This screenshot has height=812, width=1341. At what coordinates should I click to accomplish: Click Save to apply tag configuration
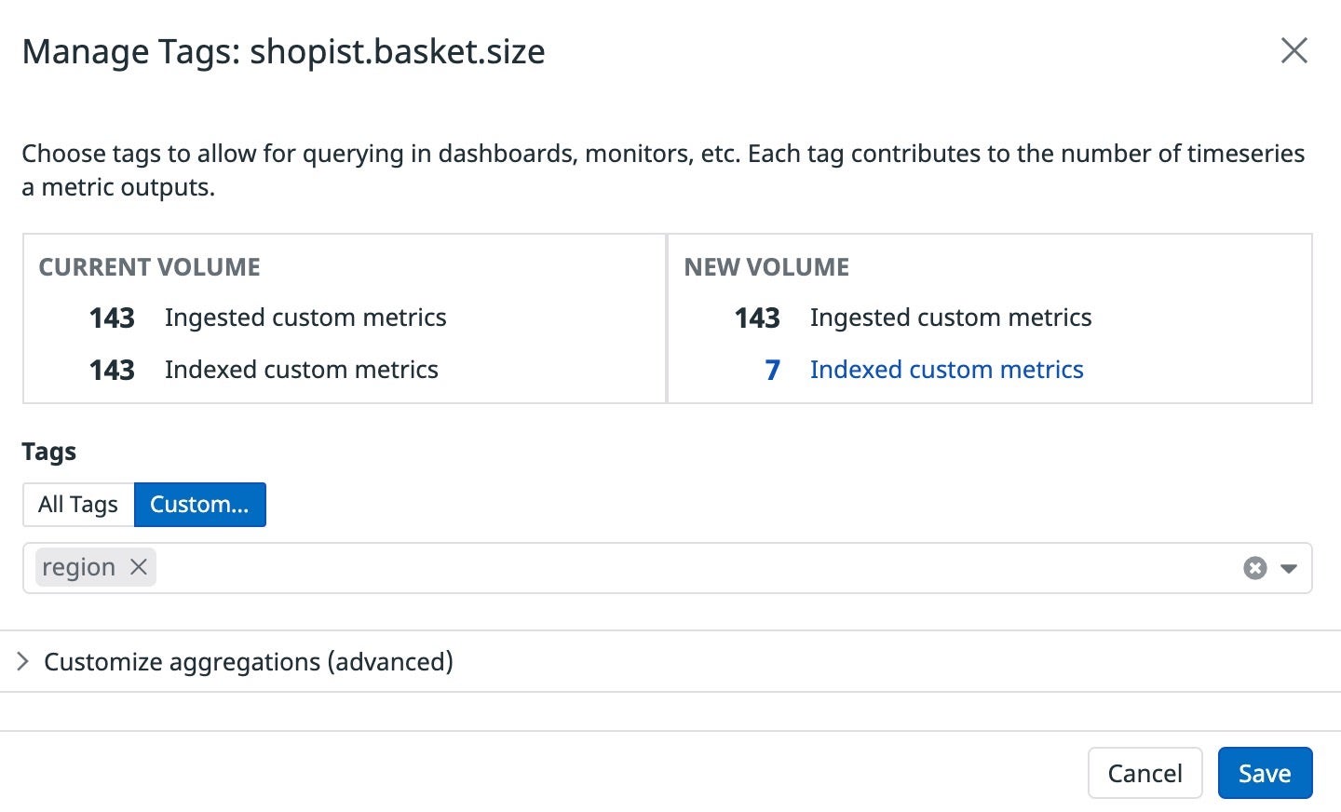pos(1265,773)
